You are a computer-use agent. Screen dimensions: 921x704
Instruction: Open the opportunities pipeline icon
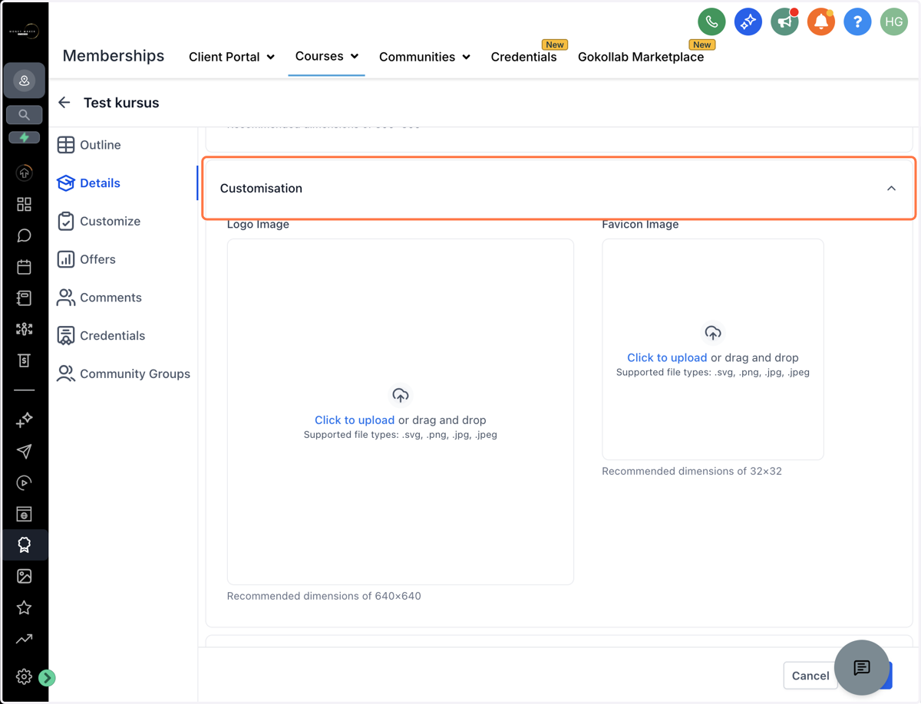(24, 329)
